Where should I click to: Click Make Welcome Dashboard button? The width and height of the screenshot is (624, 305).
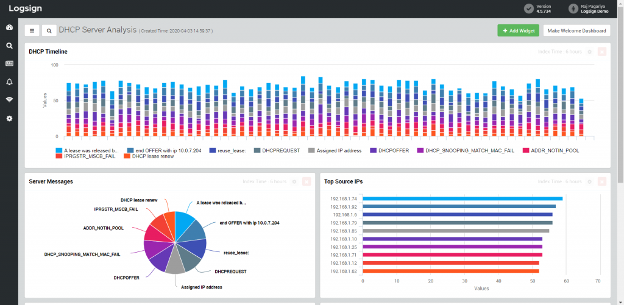[576, 30]
